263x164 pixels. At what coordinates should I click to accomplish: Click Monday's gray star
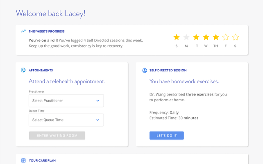pos(186,37)
